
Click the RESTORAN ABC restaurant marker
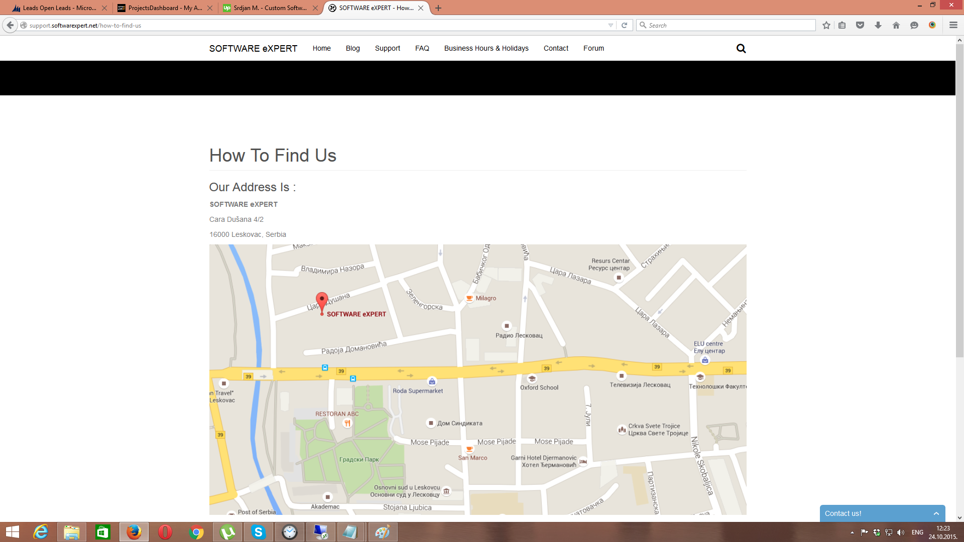click(347, 423)
